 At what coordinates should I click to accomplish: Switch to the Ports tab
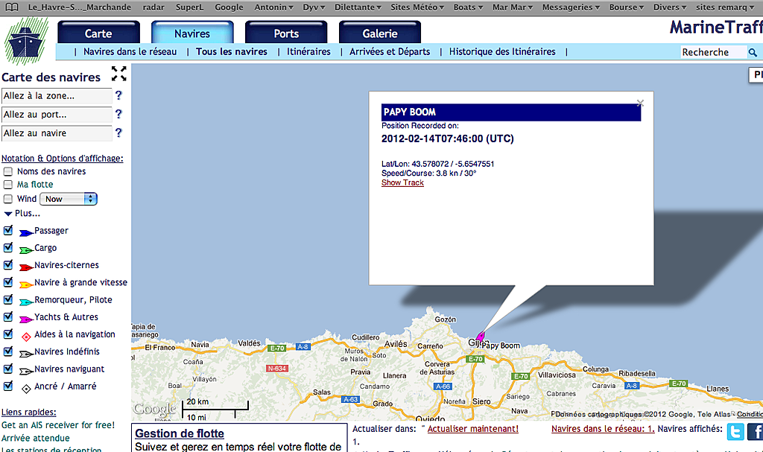coord(286,33)
